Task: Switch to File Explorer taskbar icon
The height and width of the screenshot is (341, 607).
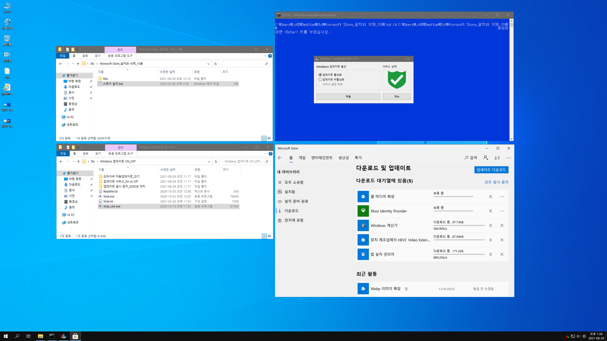Action: coord(40,336)
